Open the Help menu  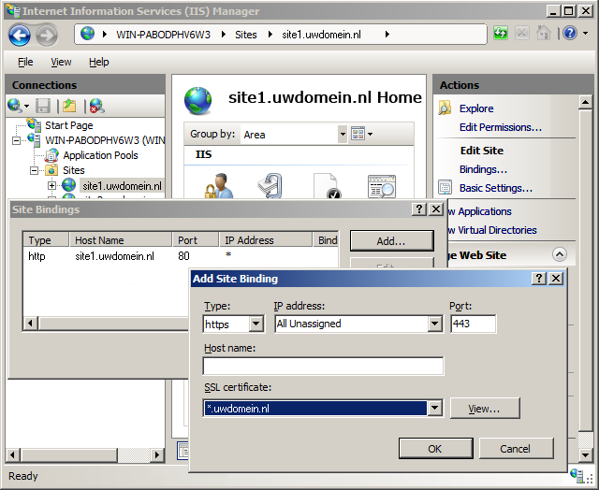99,62
